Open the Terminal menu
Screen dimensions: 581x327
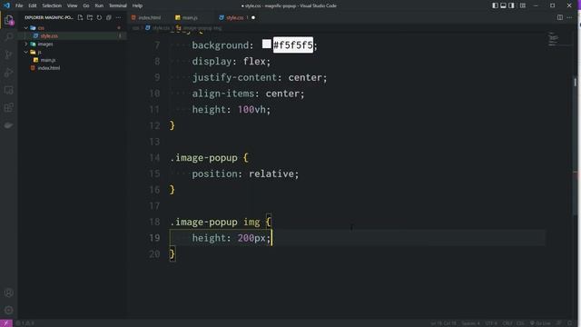pyautogui.click(x=117, y=5)
